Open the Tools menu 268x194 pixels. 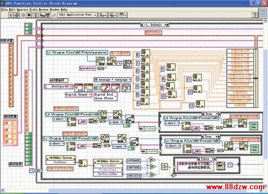(x=34, y=10)
